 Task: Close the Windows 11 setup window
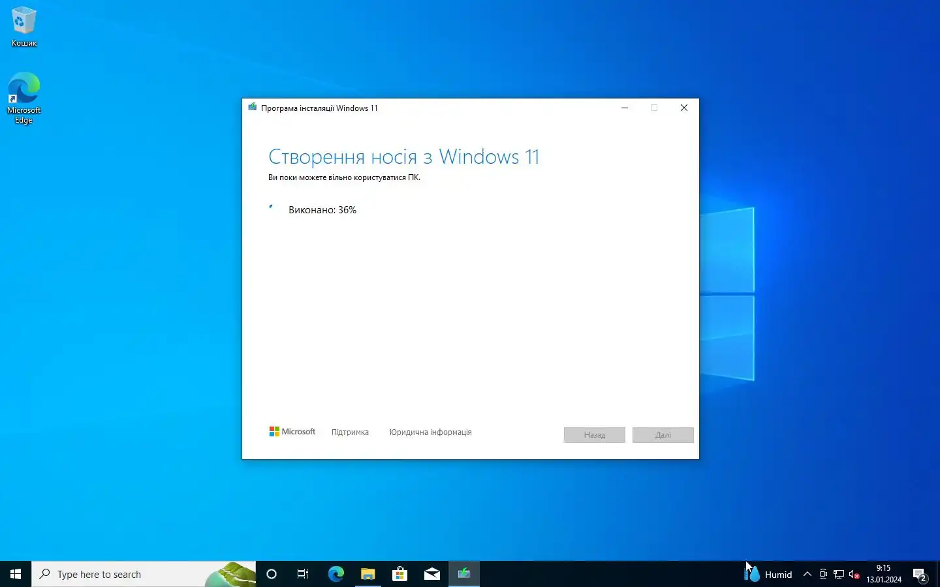tap(684, 108)
